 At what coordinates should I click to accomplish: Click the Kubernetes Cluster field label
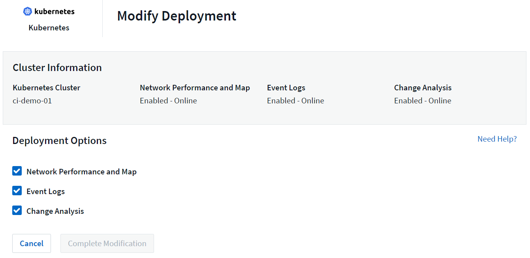click(47, 88)
